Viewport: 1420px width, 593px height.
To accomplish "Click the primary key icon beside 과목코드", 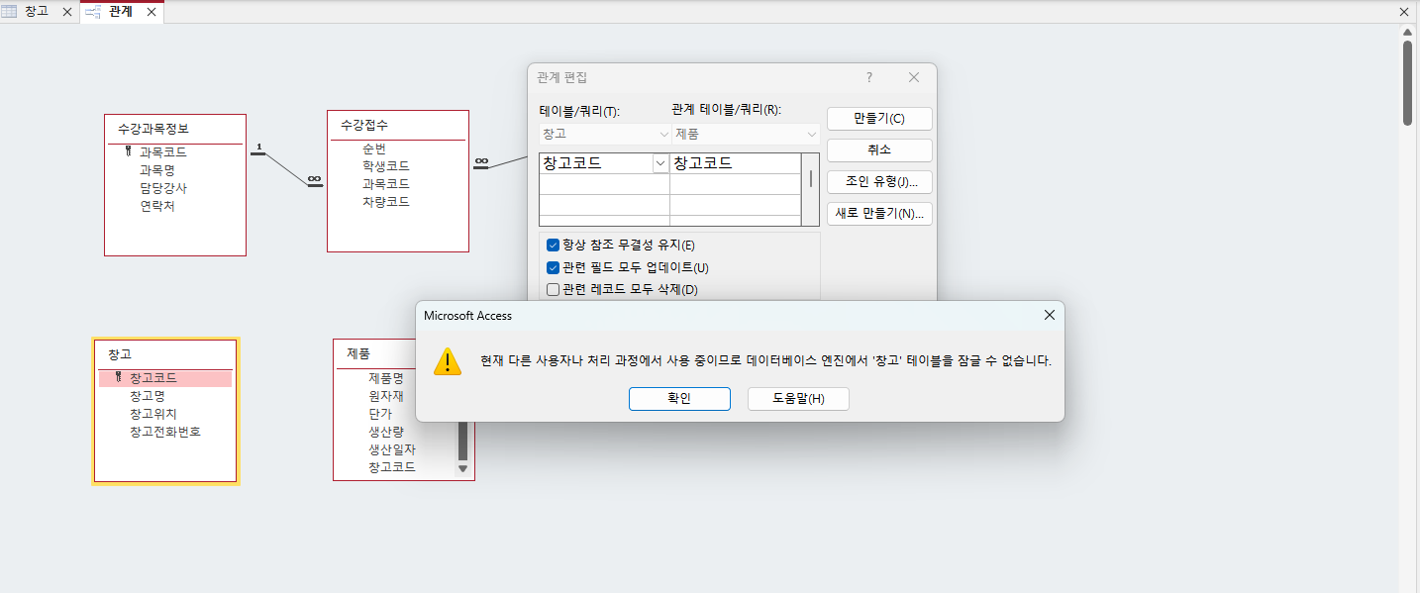I will tap(129, 151).
